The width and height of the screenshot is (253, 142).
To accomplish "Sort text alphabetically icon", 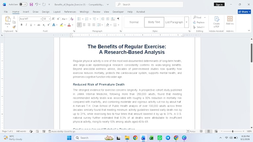I will click(113, 19).
